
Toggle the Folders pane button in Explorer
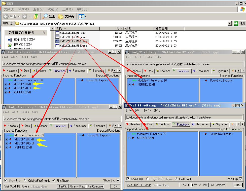(66, 16)
